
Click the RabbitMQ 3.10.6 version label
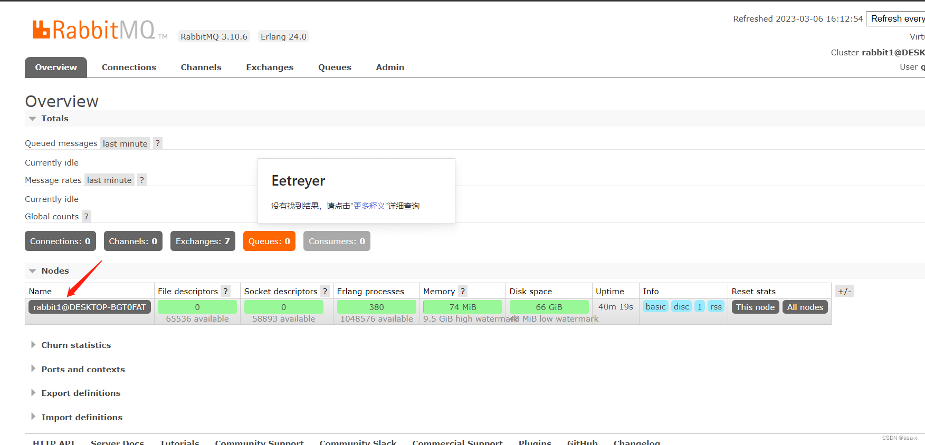(214, 36)
